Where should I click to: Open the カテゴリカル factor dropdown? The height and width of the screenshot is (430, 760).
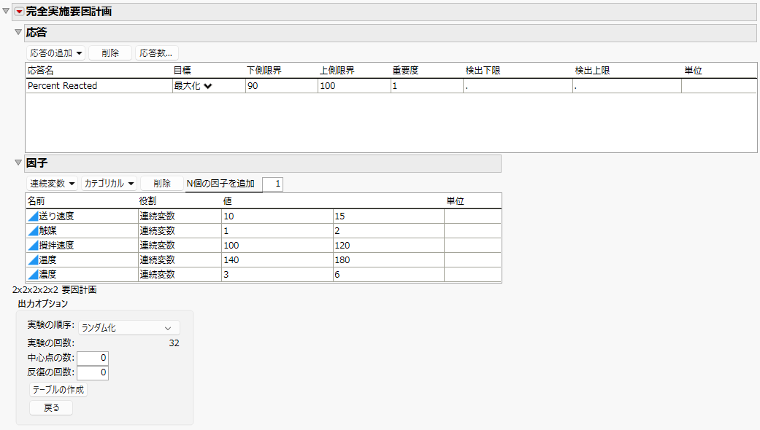click(x=109, y=184)
